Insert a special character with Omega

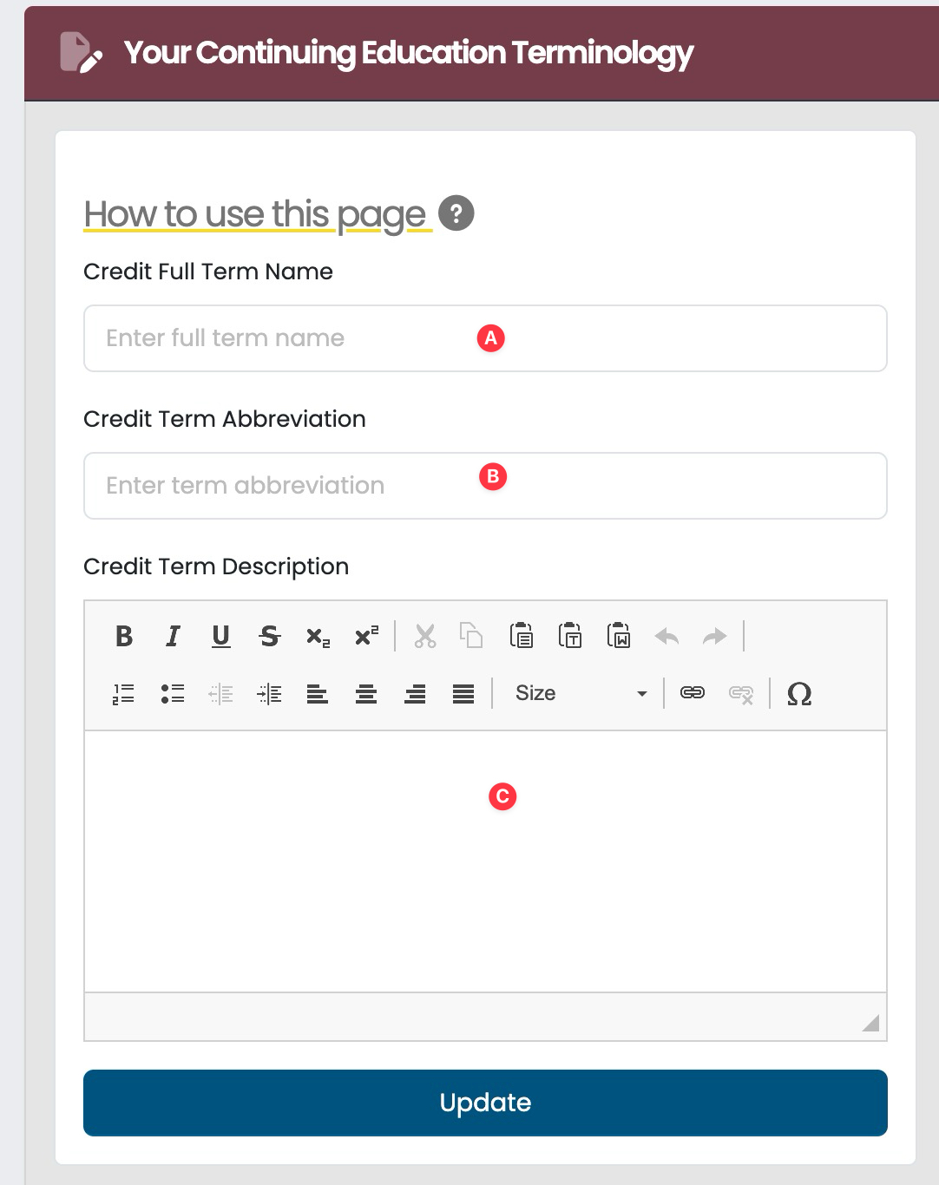click(799, 693)
